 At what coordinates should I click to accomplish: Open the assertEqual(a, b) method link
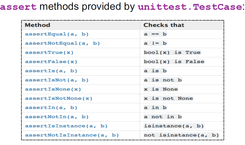(x=57, y=34)
